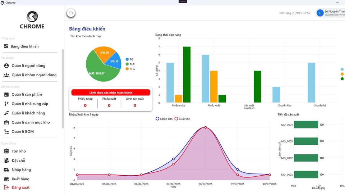Click the user profile avatar L
The image size is (345, 194).
[x=320, y=13]
